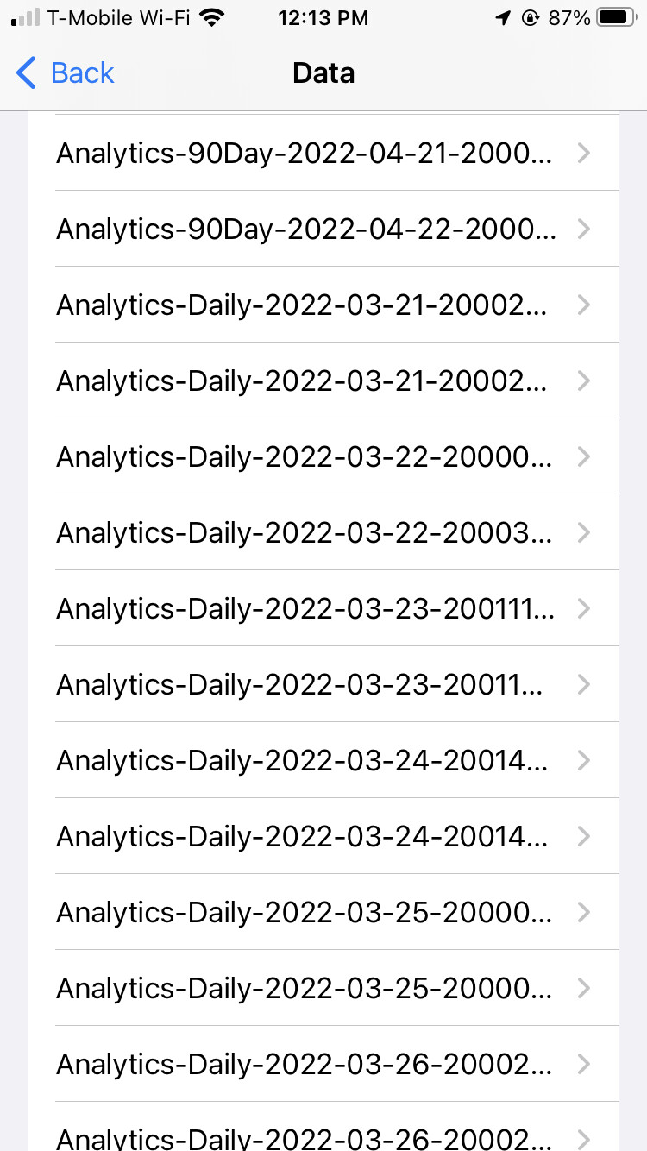The height and width of the screenshot is (1151, 647).
Task: Tap chevron beside Analytics-Daily-2022-03-22-20003 entry
Action: (x=584, y=533)
